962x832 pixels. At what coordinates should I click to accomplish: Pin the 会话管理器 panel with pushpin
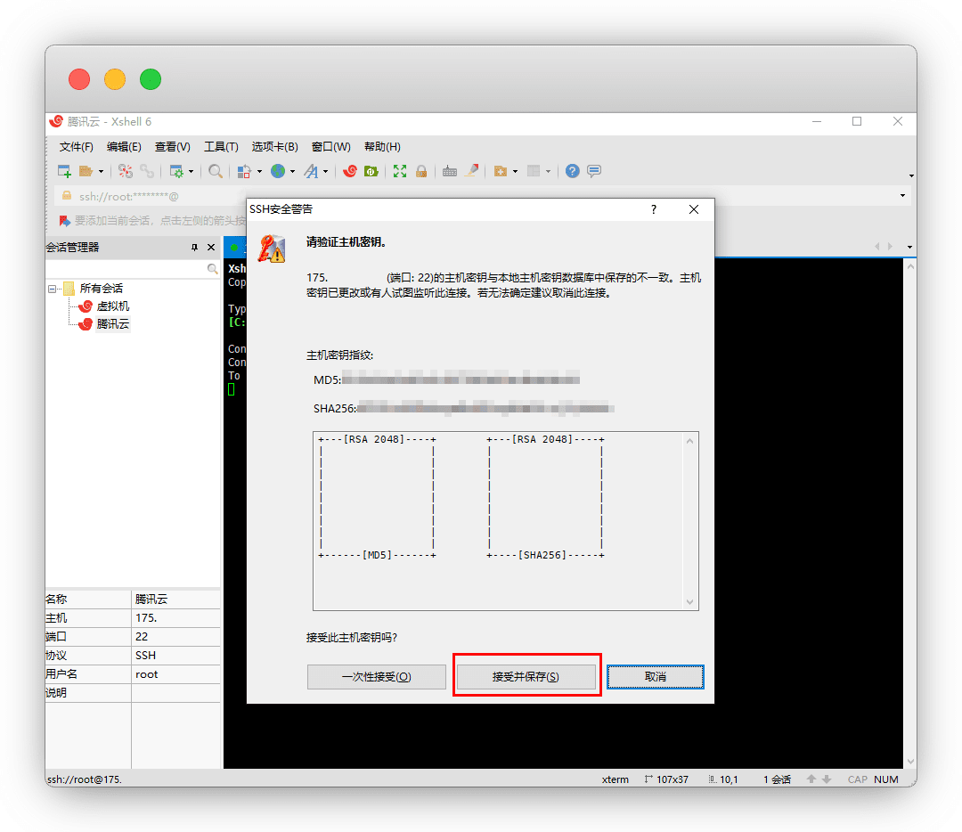[x=194, y=248]
